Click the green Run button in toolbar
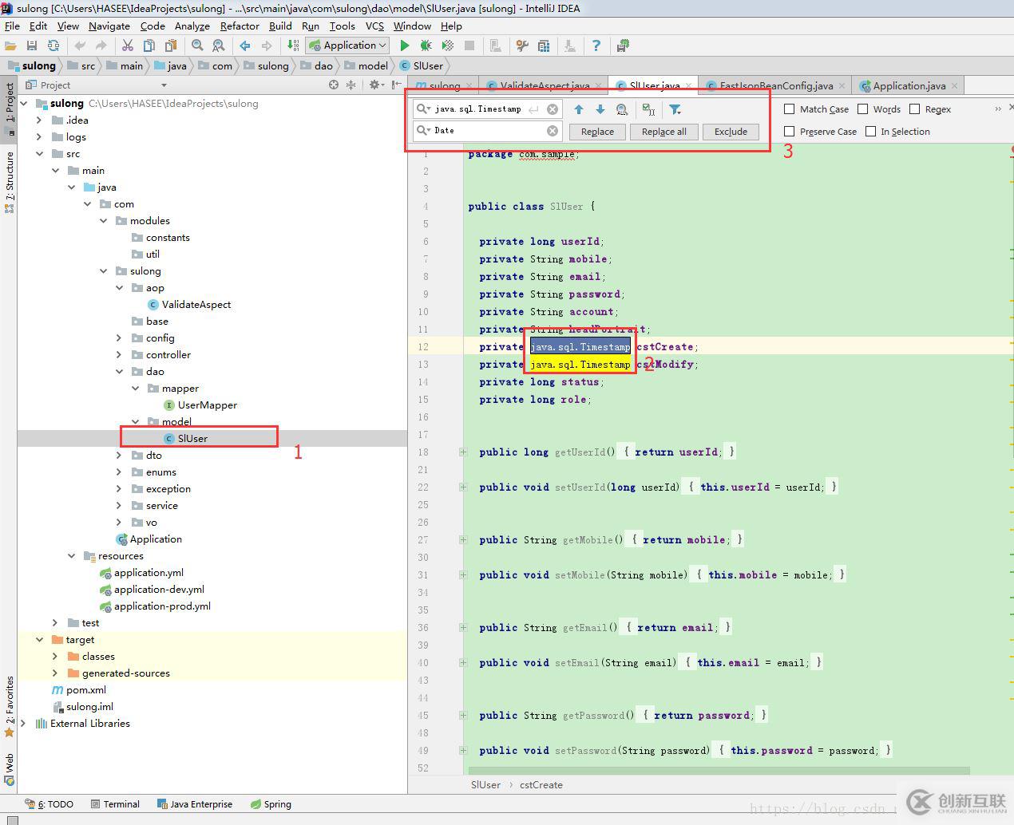This screenshot has width=1014, height=825. tap(405, 45)
